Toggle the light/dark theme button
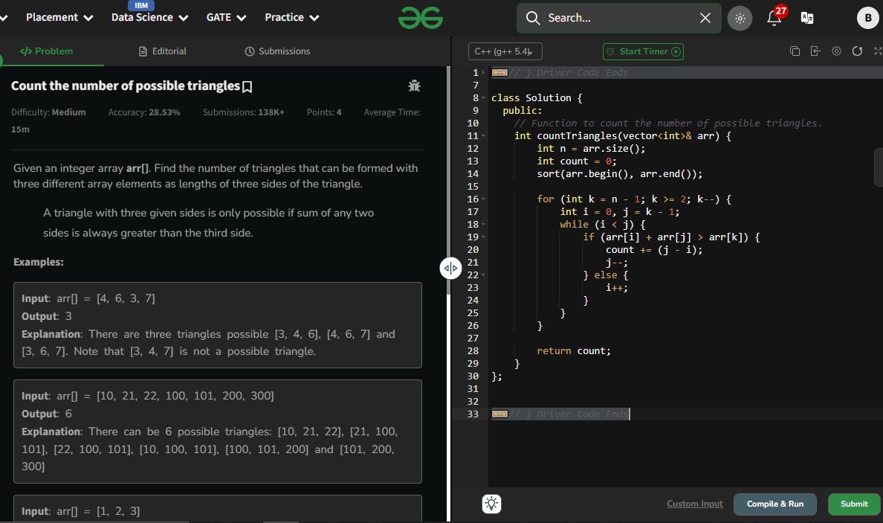 click(740, 18)
